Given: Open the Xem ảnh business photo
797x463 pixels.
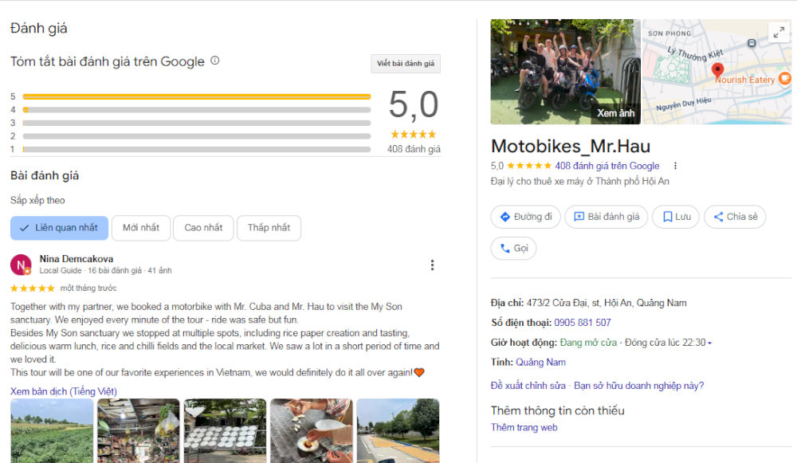Looking at the screenshot, I should pos(565,72).
